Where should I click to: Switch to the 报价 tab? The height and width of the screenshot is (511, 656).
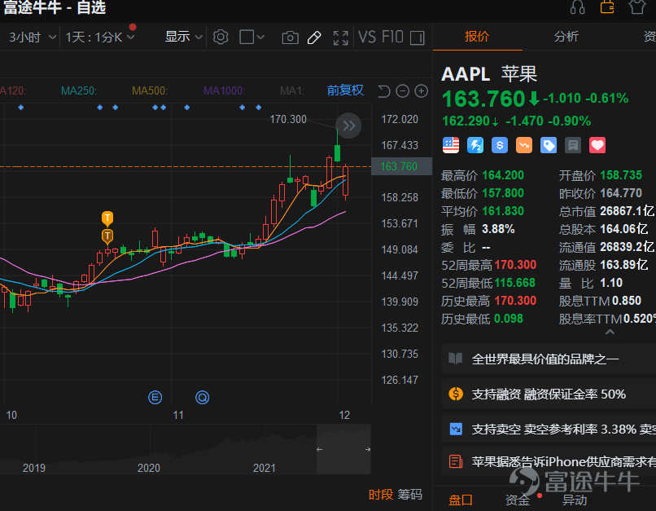476,37
